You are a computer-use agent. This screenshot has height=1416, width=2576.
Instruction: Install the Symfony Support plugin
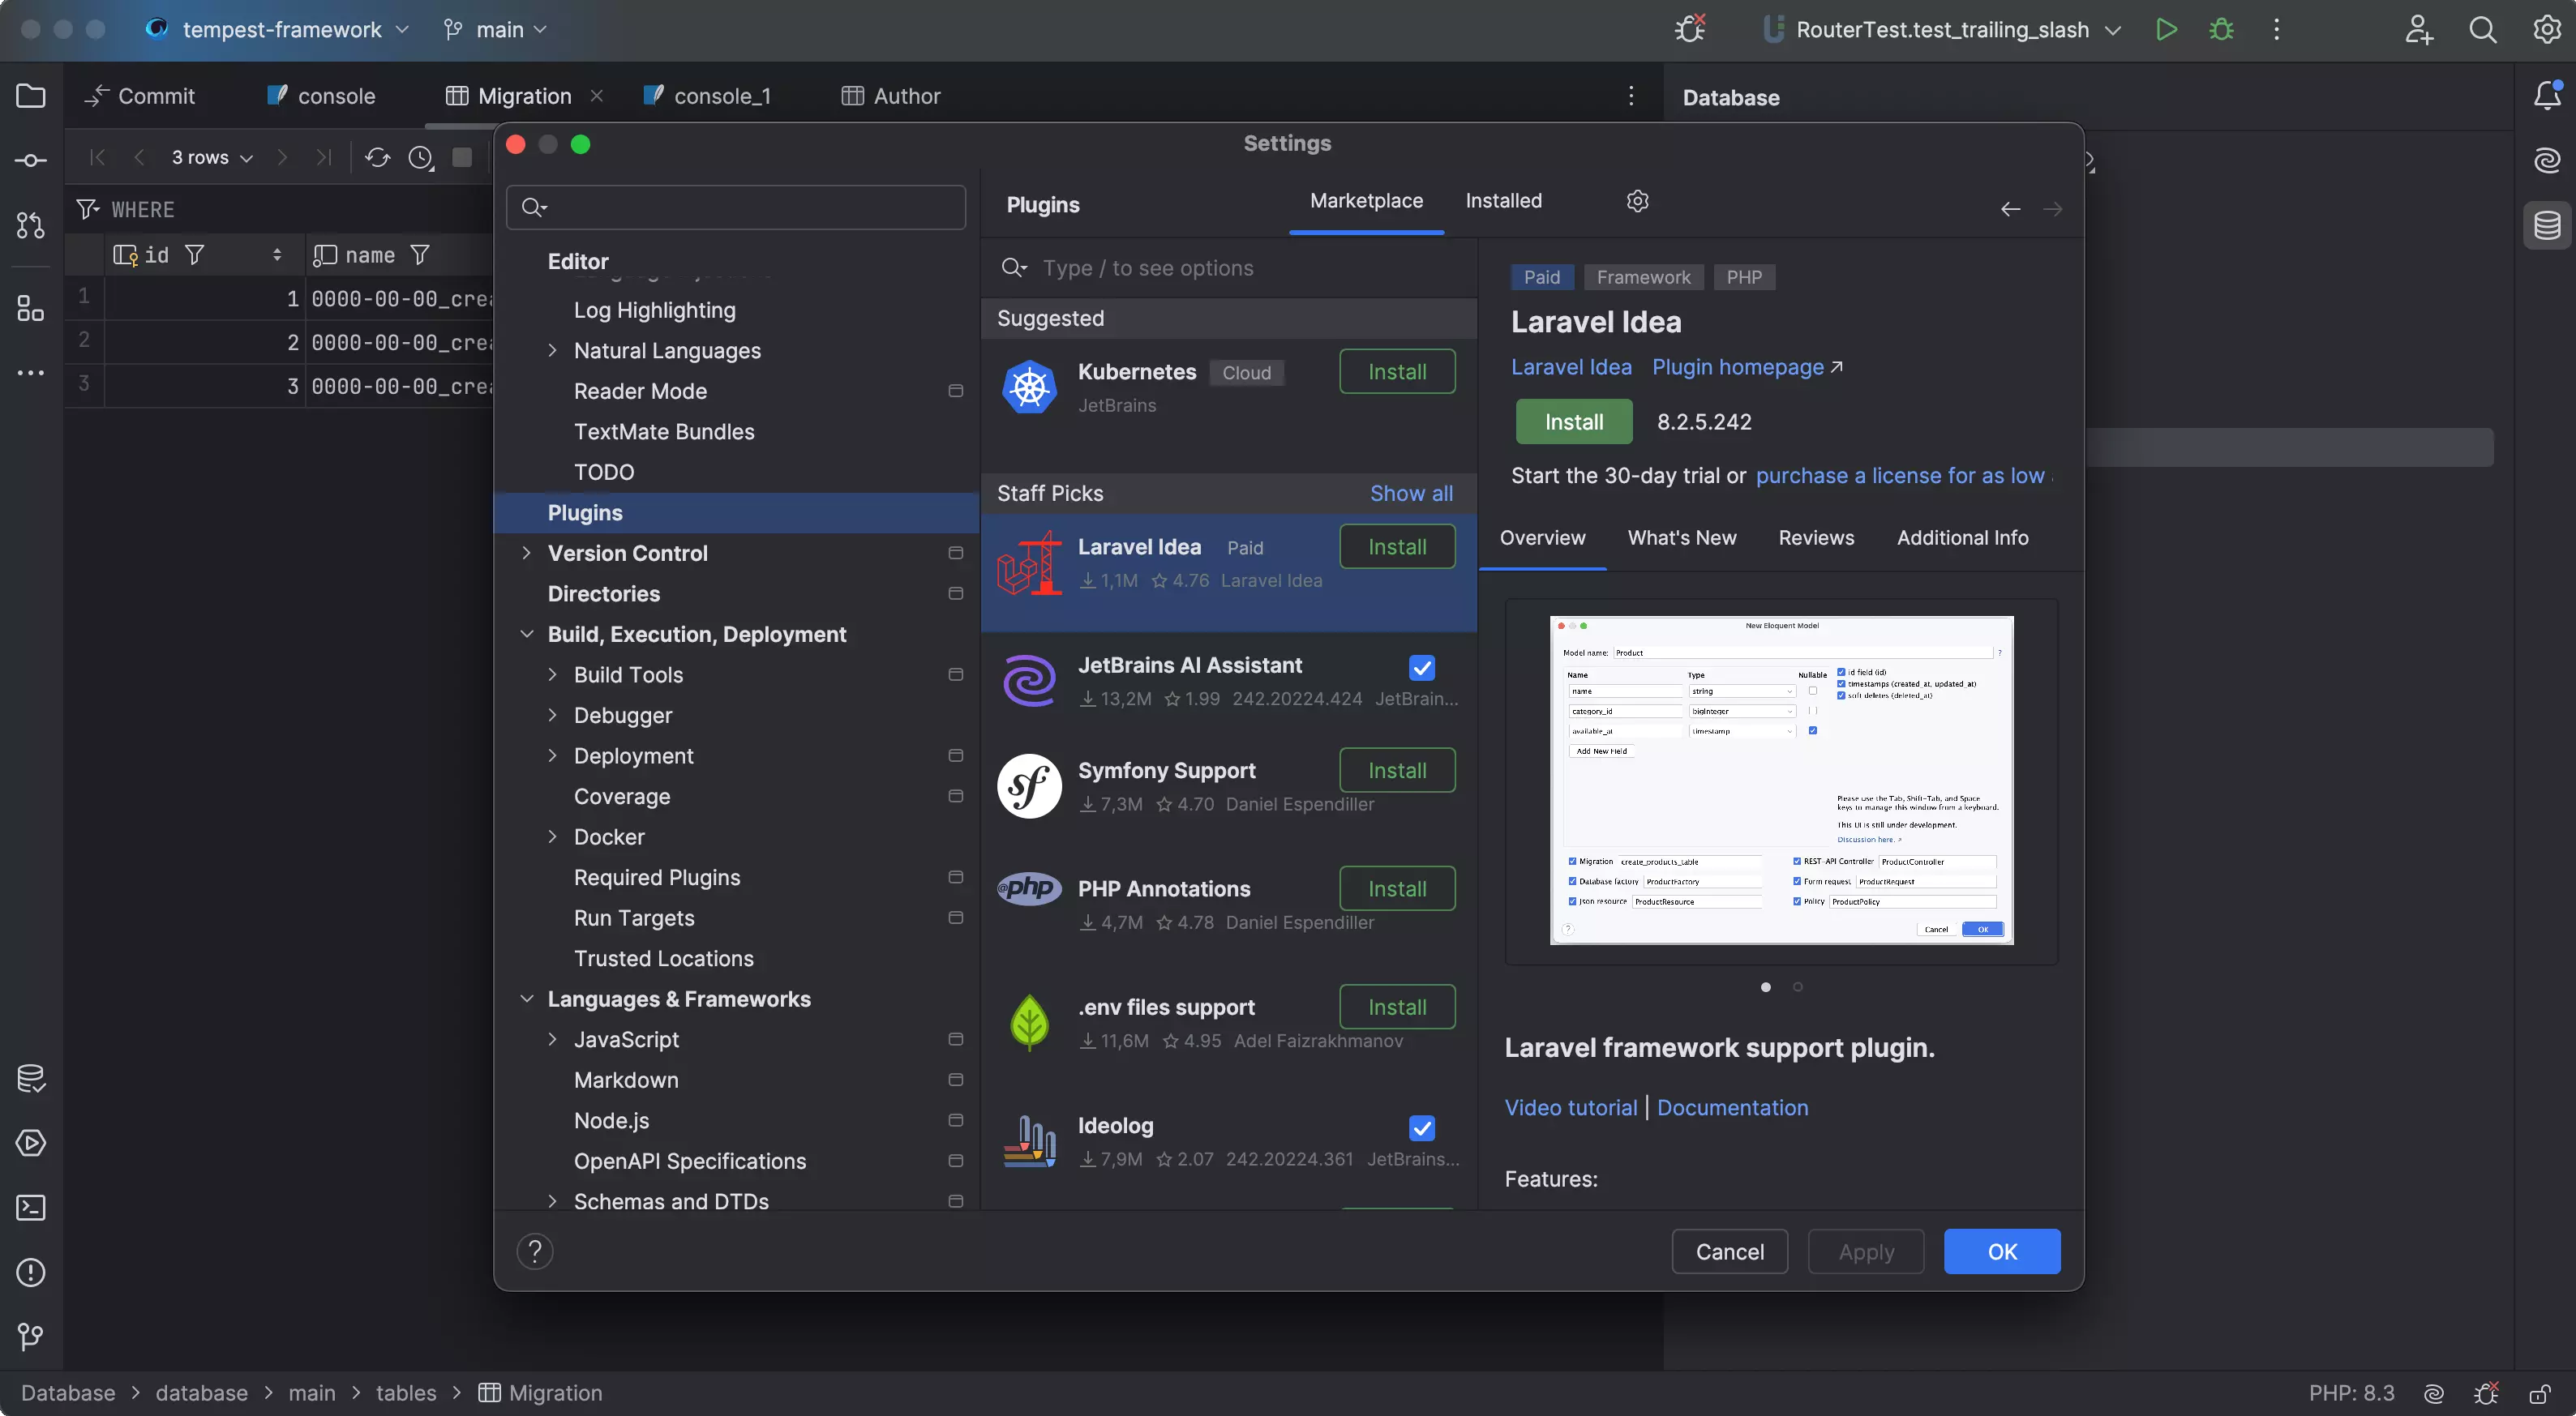[x=1397, y=771]
